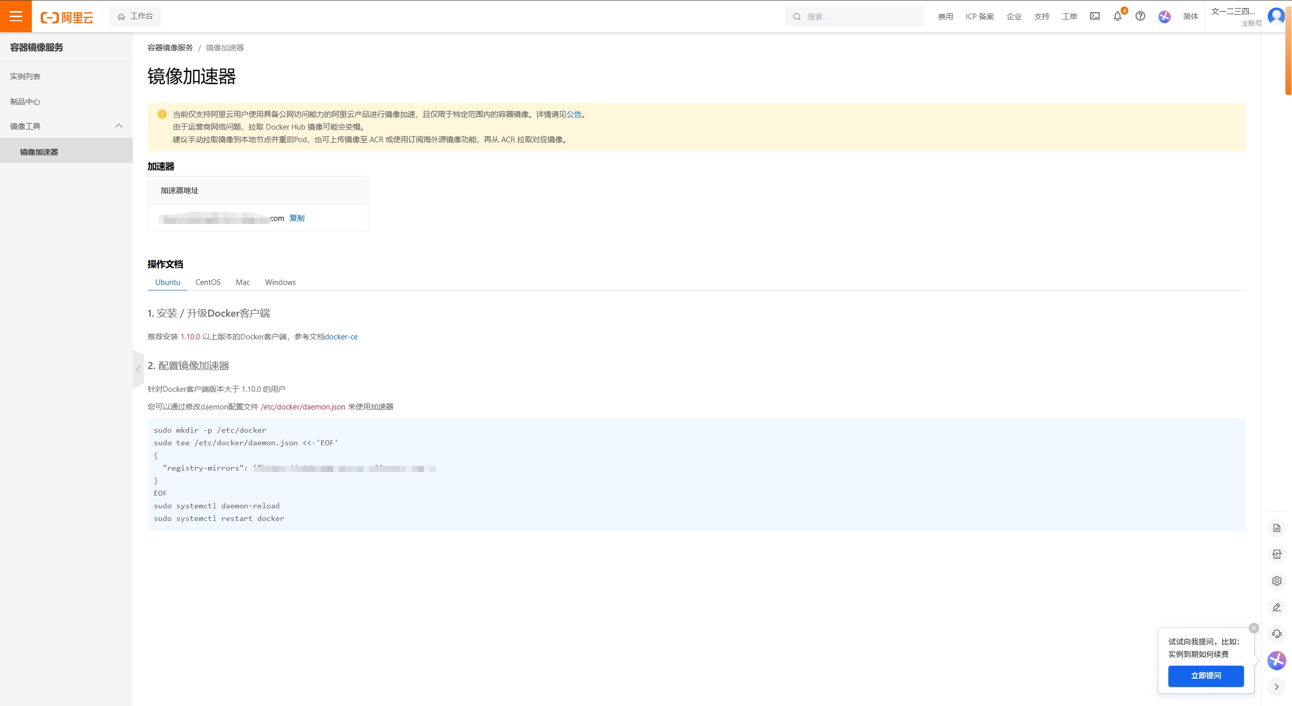Click the document icon in right toolbar
Viewport: 1292px width, 706px height.
(x=1277, y=528)
